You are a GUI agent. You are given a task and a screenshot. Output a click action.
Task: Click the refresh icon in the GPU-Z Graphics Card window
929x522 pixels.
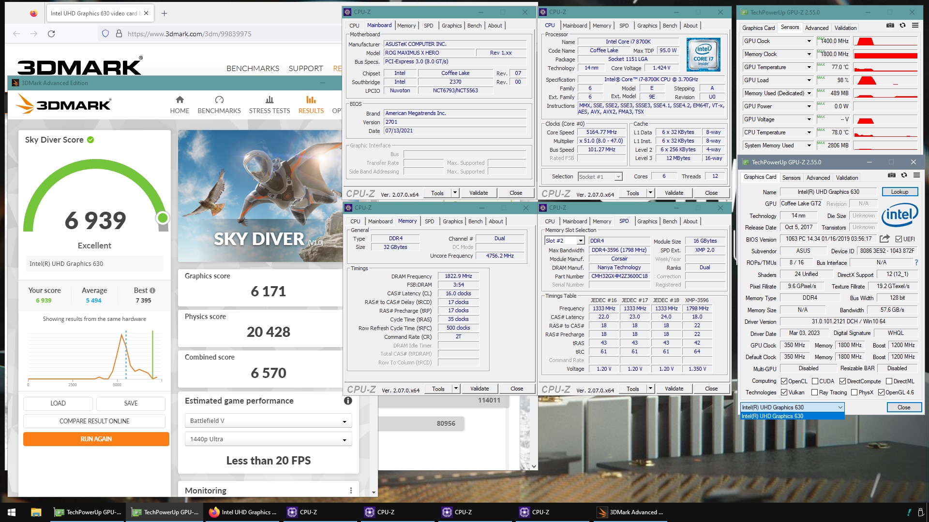tap(904, 175)
